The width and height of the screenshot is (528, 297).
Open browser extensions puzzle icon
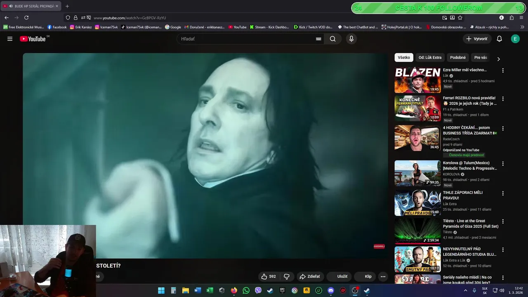pos(511,18)
